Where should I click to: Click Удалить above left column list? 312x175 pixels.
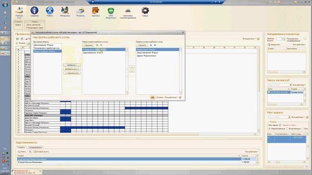(88, 45)
